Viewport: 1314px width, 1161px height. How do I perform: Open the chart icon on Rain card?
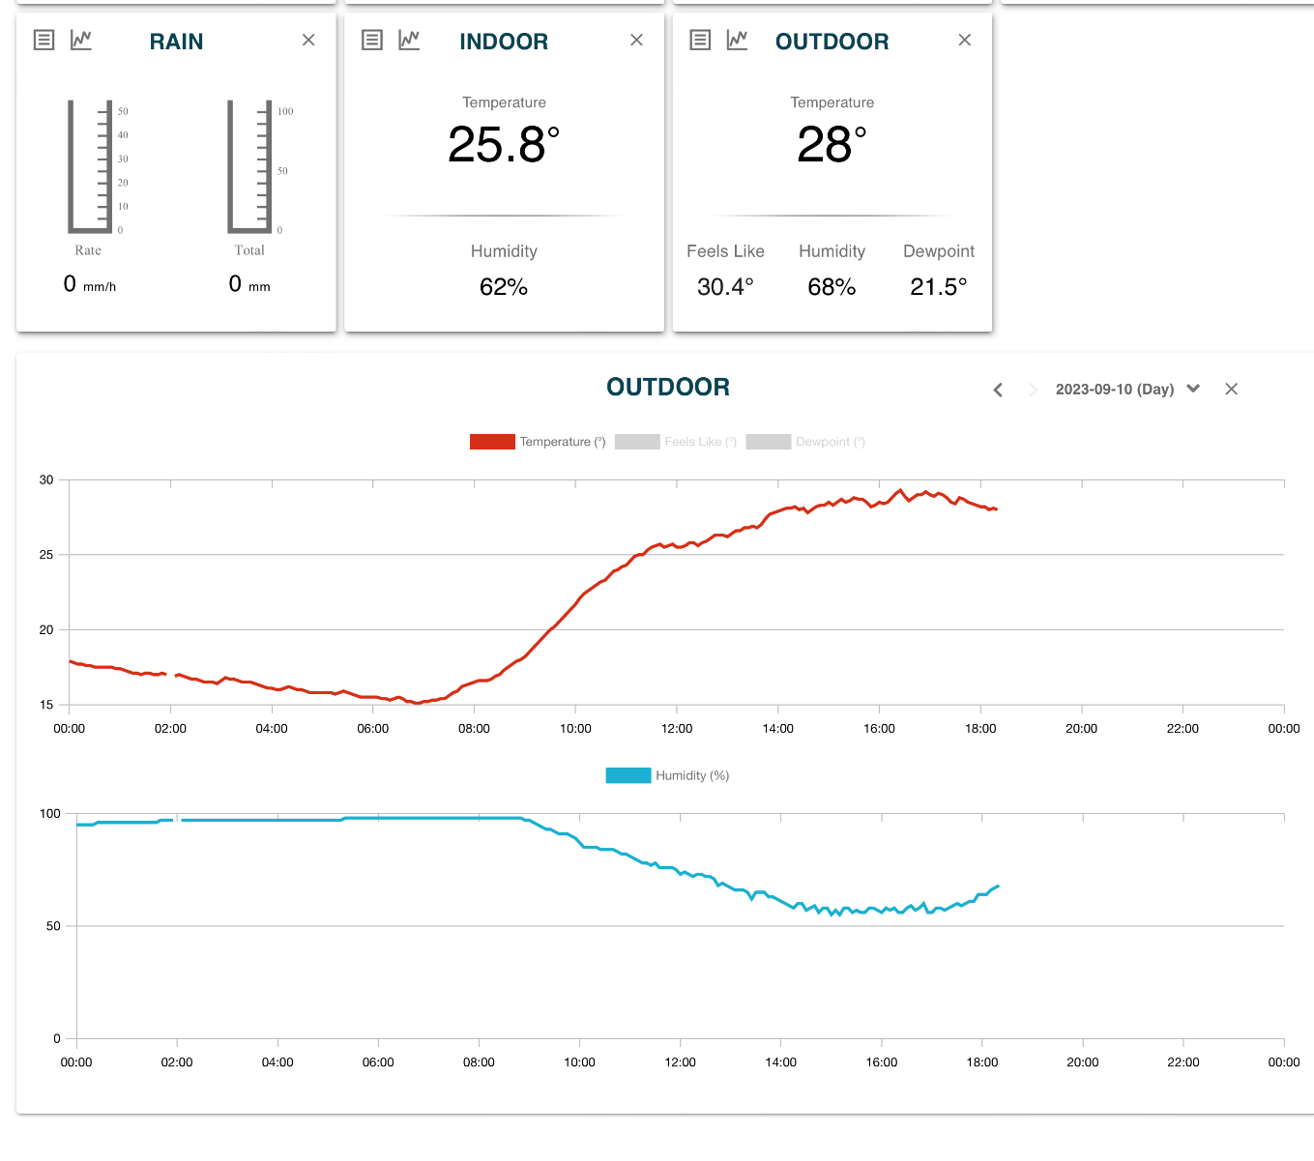point(81,40)
